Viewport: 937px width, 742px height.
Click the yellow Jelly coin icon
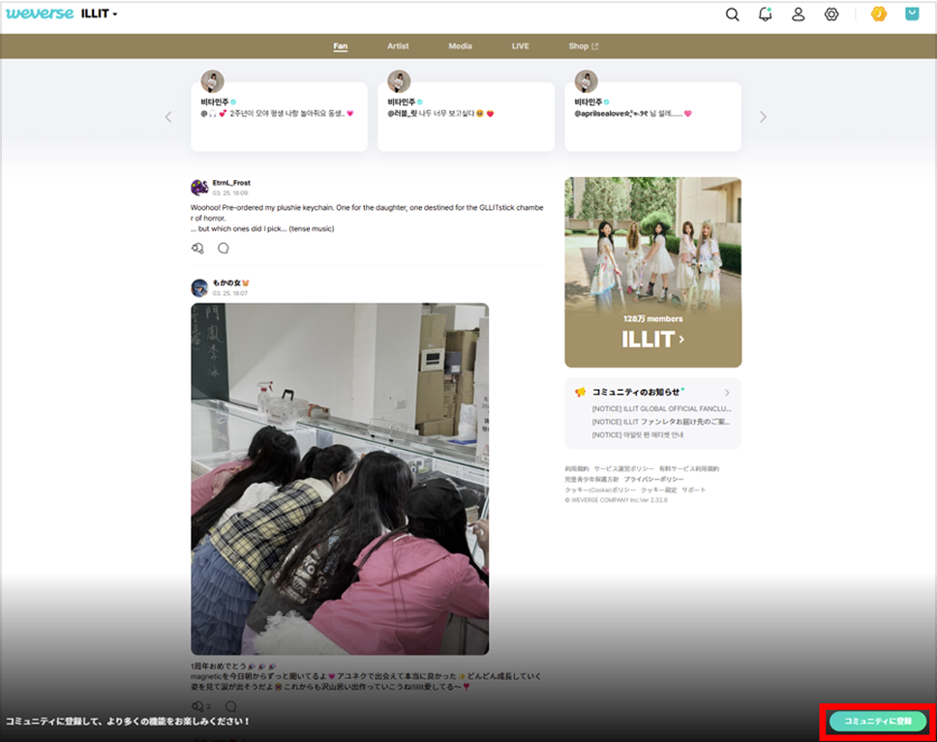879,14
